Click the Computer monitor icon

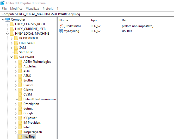click(x=8, y=20)
